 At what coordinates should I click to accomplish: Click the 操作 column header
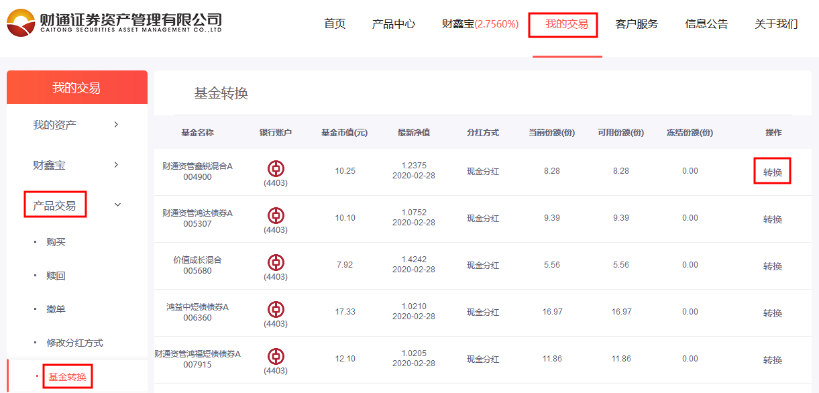(x=773, y=133)
